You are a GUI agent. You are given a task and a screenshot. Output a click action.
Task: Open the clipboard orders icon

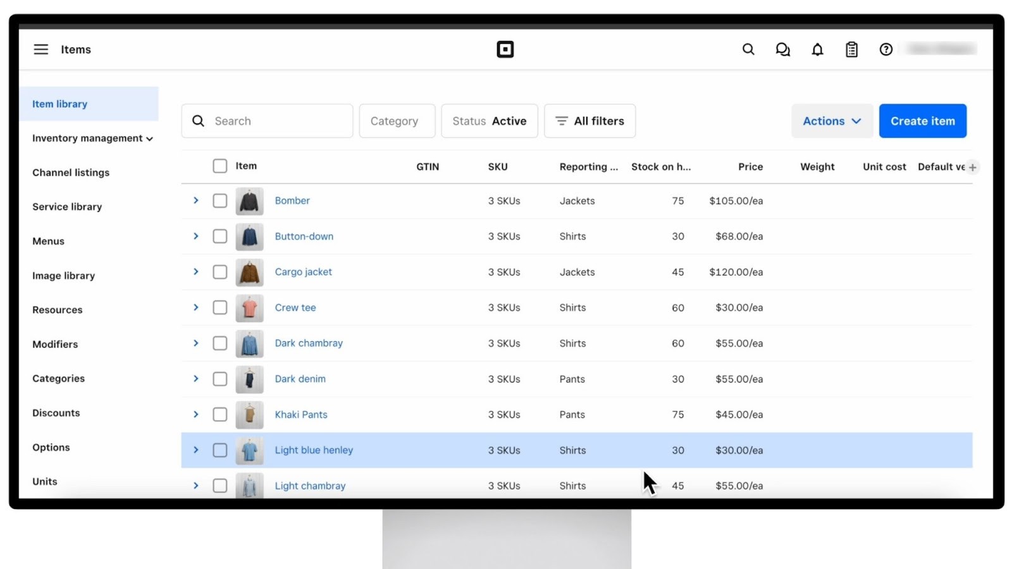pos(851,49)
